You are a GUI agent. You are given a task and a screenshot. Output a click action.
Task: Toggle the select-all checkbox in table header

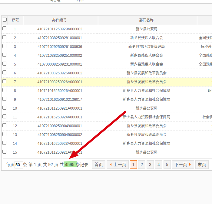(x=5, y=20)
